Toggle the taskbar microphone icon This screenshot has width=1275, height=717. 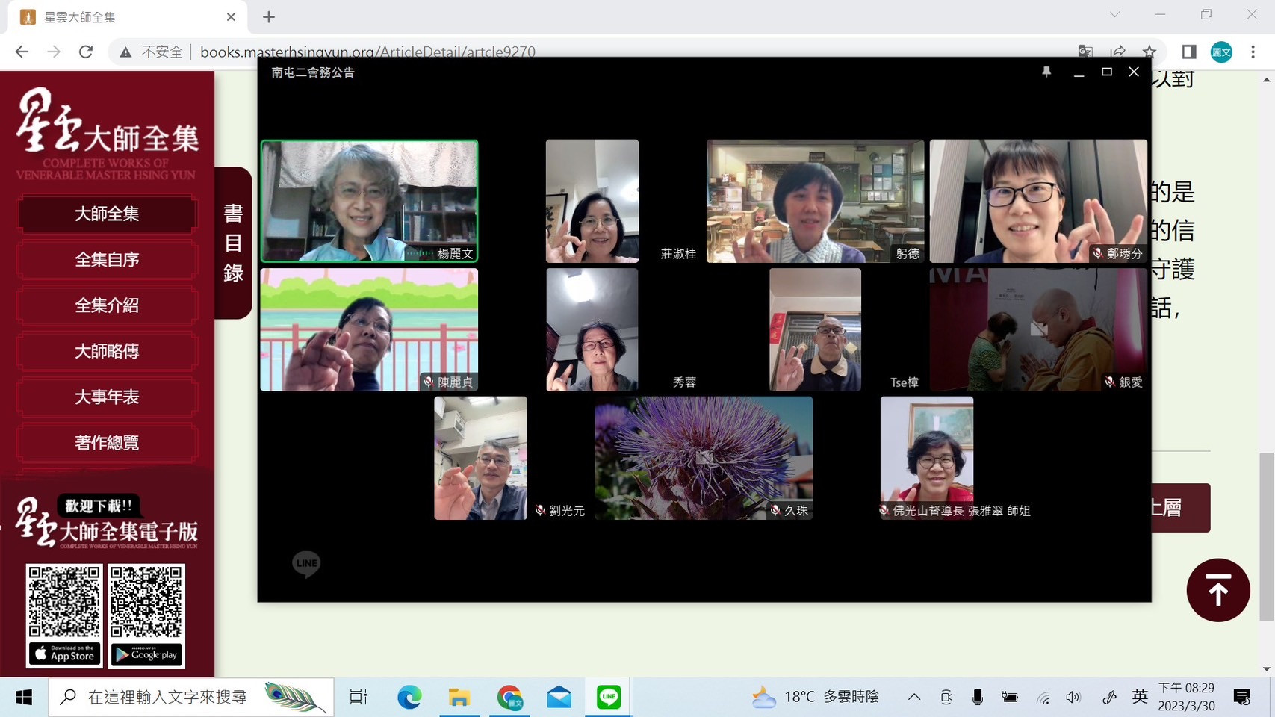pos(977,697)
